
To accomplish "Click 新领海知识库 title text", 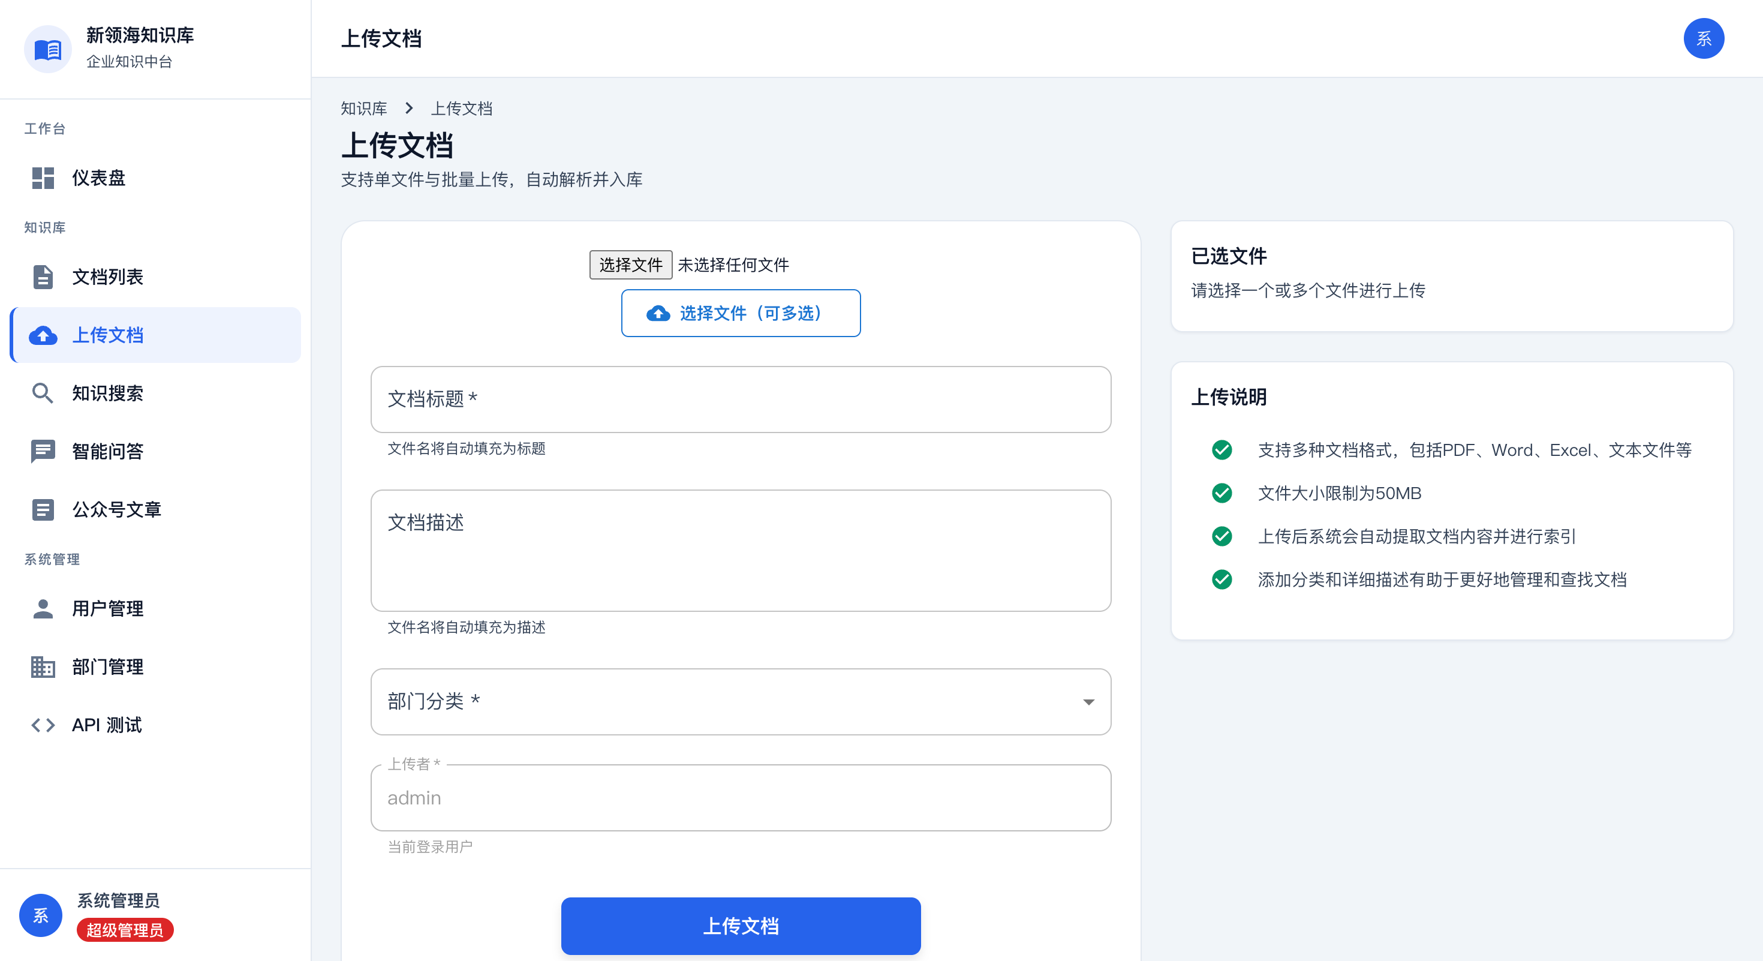I will coord(140,35).
